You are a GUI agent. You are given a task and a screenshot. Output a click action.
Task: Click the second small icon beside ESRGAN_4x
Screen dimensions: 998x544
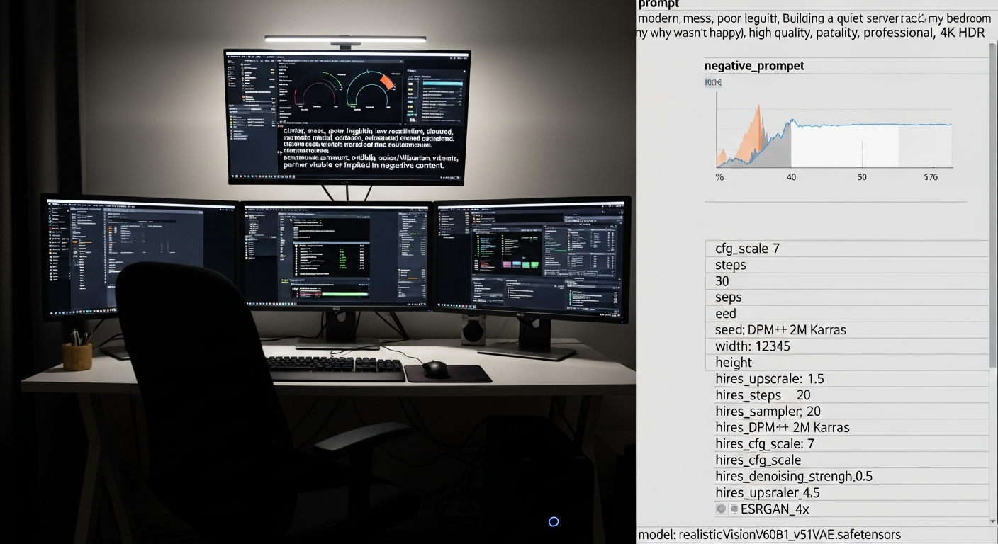pyautogui.click(x=734, y=509)
